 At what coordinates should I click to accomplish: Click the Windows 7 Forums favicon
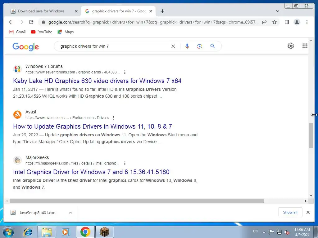(17, 69)
